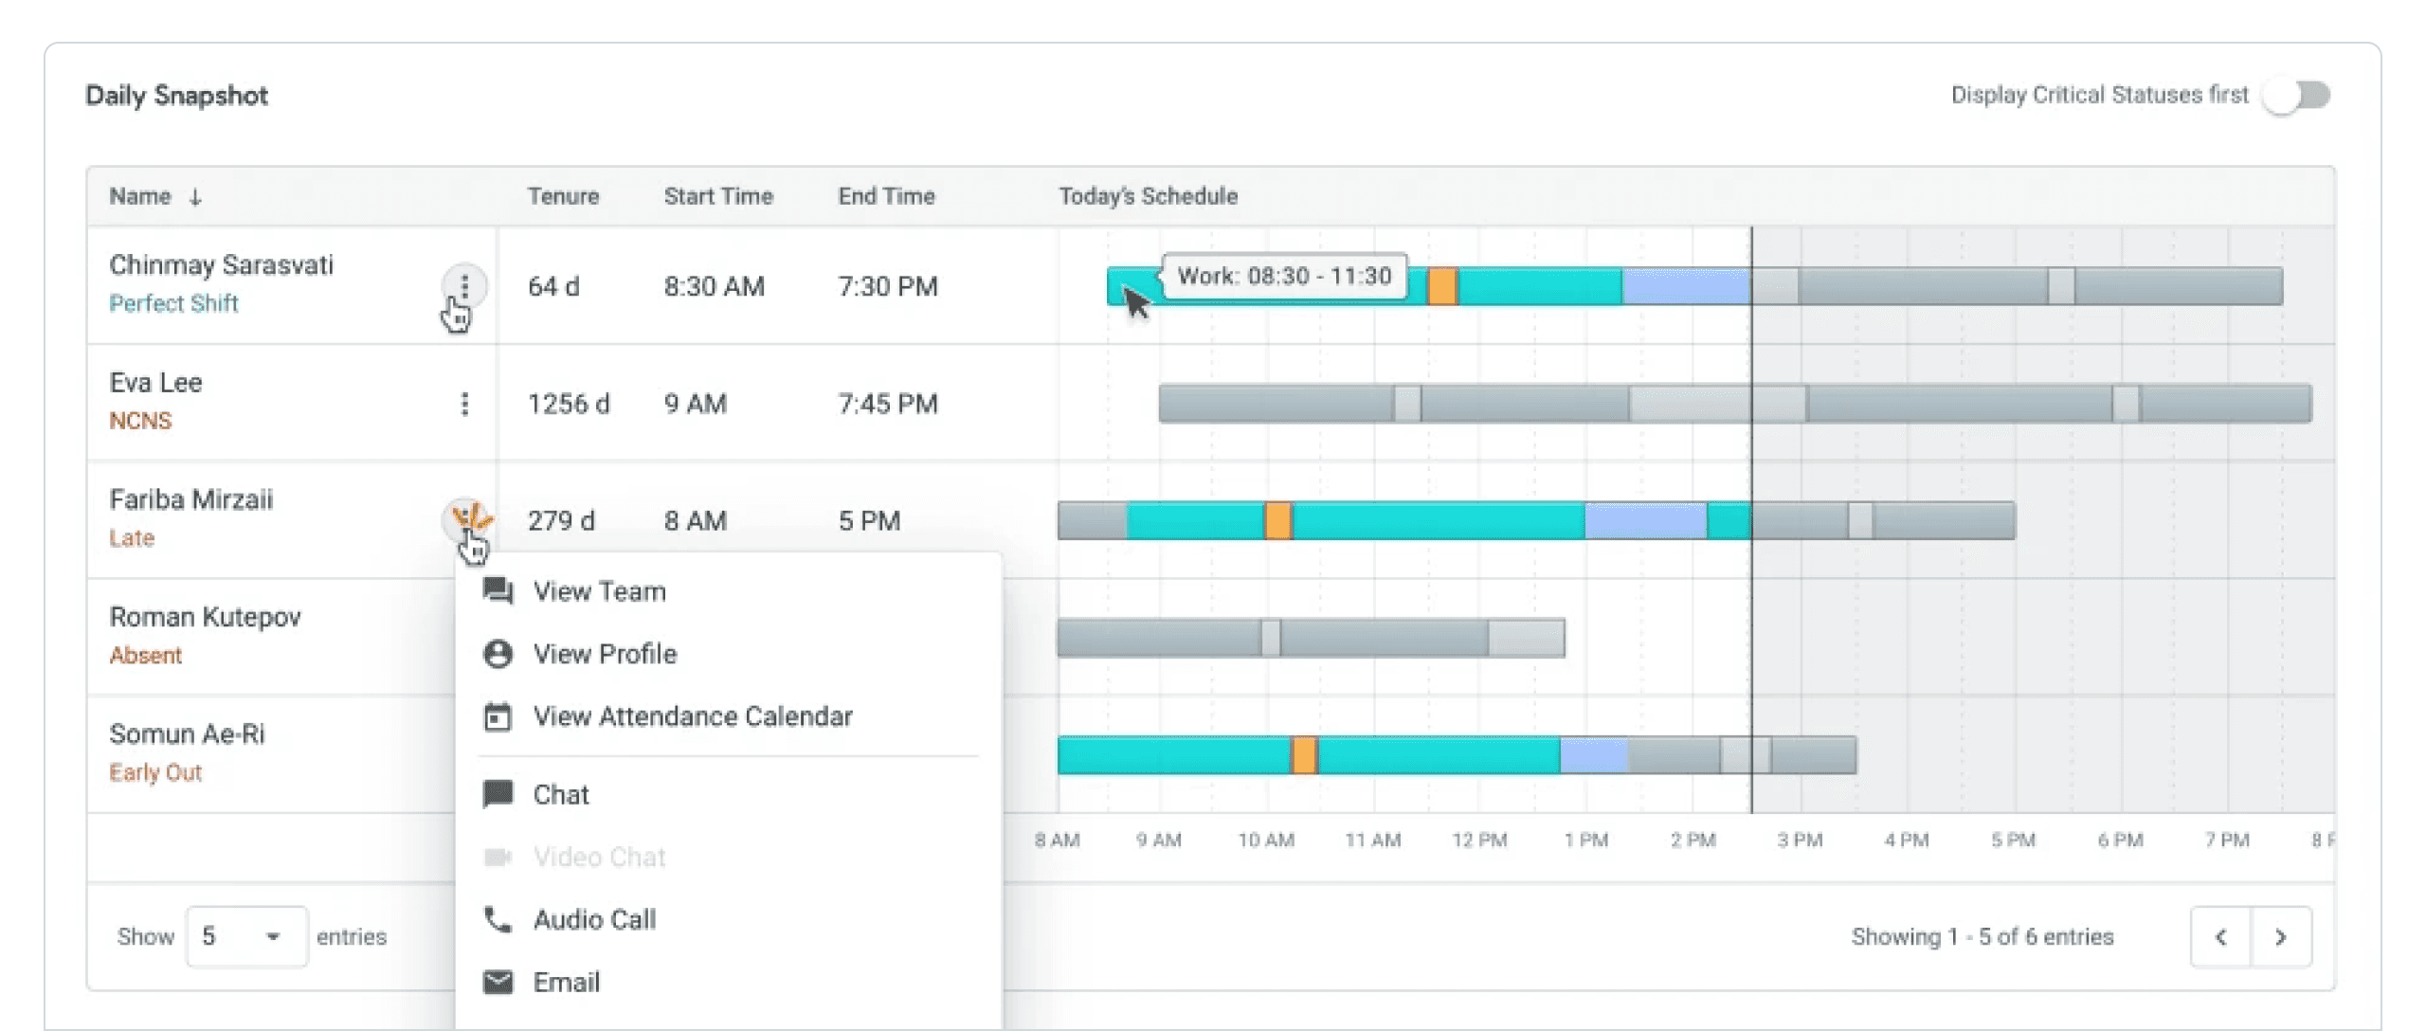Open three-dot menu for Chinmay Sarasvati

pos(464,285)
